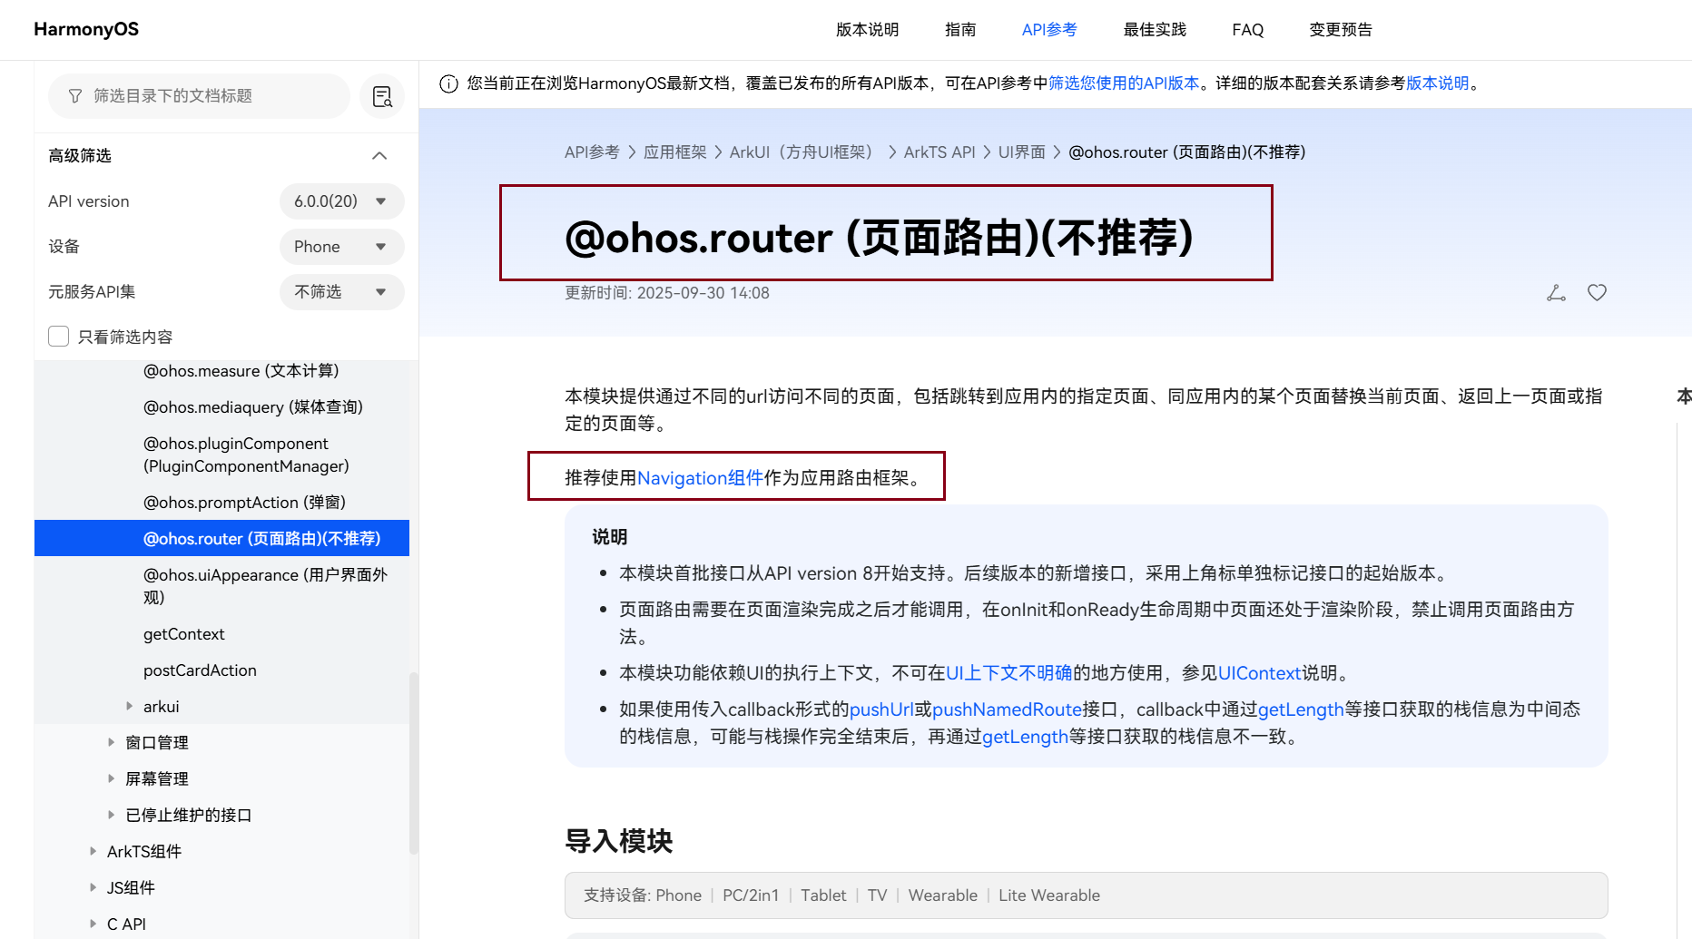This screenshot has width=1692, height=939.
Task: Open the 最佳实践 top navigation tab
Action: pyautogui.click(x=1155, y=30)
